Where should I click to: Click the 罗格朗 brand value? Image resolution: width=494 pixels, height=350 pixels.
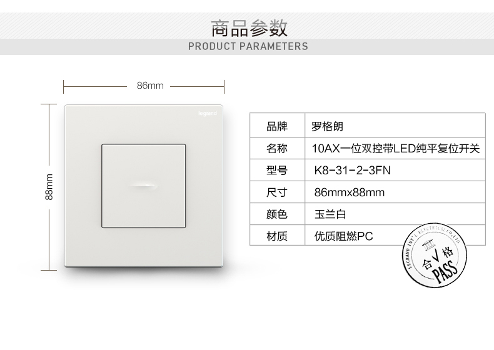pos(328,127)
